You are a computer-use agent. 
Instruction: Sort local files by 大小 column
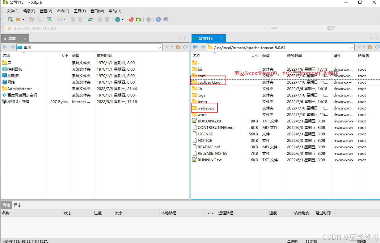point(58,56)
